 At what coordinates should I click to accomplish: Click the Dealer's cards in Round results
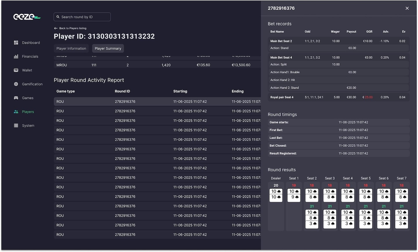pos(276,194)
